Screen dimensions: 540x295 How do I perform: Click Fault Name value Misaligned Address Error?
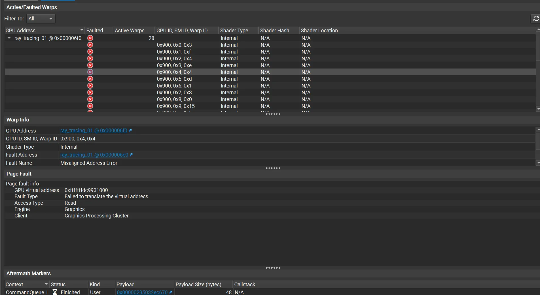pos(89,163)
